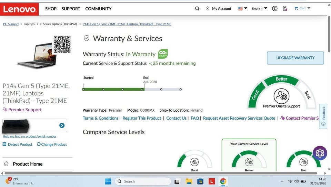Open the Cart dropdown
331x187 pixels.
point(302,8)
